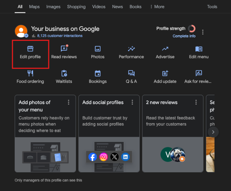Viewport: 231px width, 191px height.
Task: Click the Add update post icon
Action: [165, 73]
